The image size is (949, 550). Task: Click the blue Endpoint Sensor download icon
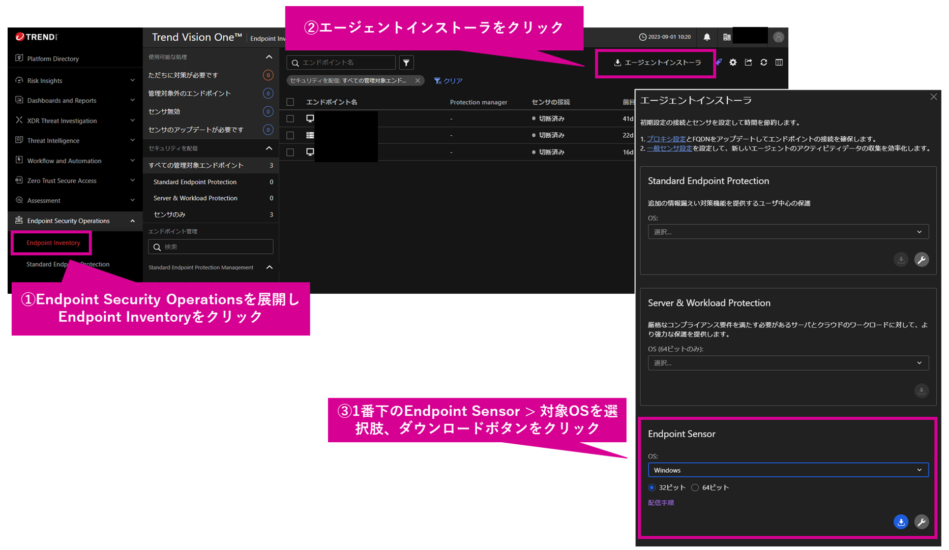[901, 522]
